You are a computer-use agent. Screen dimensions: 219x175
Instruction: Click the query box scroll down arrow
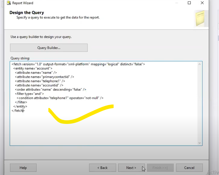[x=200, y=143]
